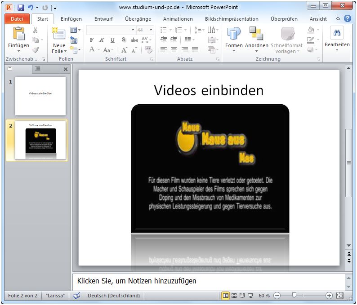Close the slides pane
This screenshot has height=305, width=357.
click(x=66, y=69)
